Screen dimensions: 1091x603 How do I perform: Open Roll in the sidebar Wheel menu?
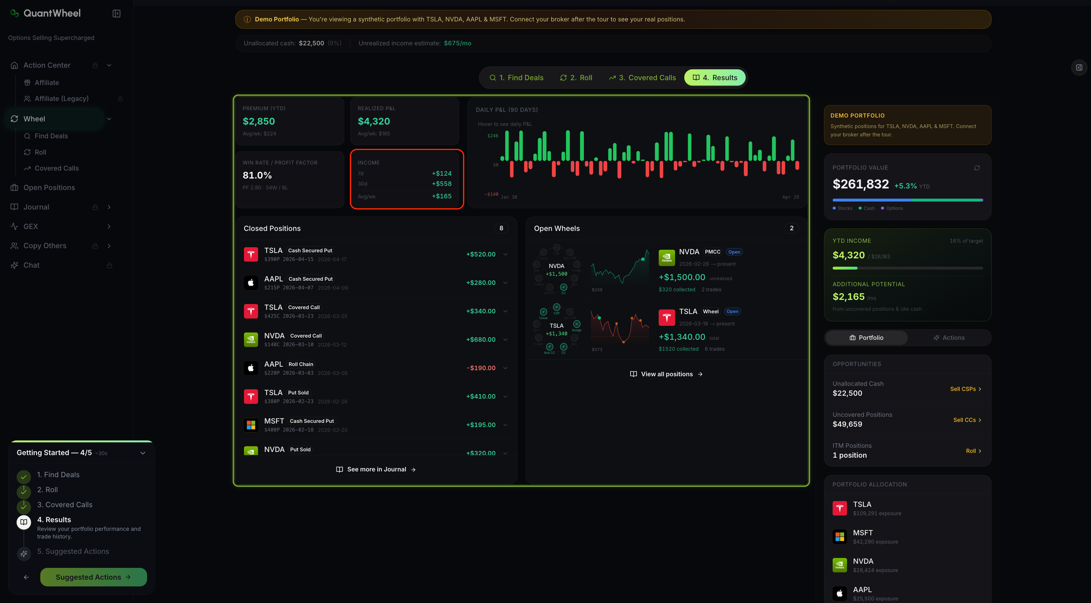click(x=41, y=152)
